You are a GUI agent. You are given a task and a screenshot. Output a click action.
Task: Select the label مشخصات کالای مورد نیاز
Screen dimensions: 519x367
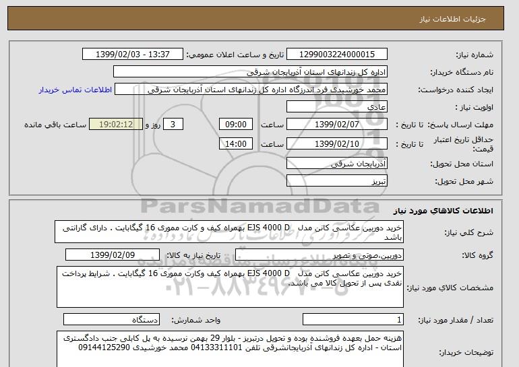pos(450,288)
